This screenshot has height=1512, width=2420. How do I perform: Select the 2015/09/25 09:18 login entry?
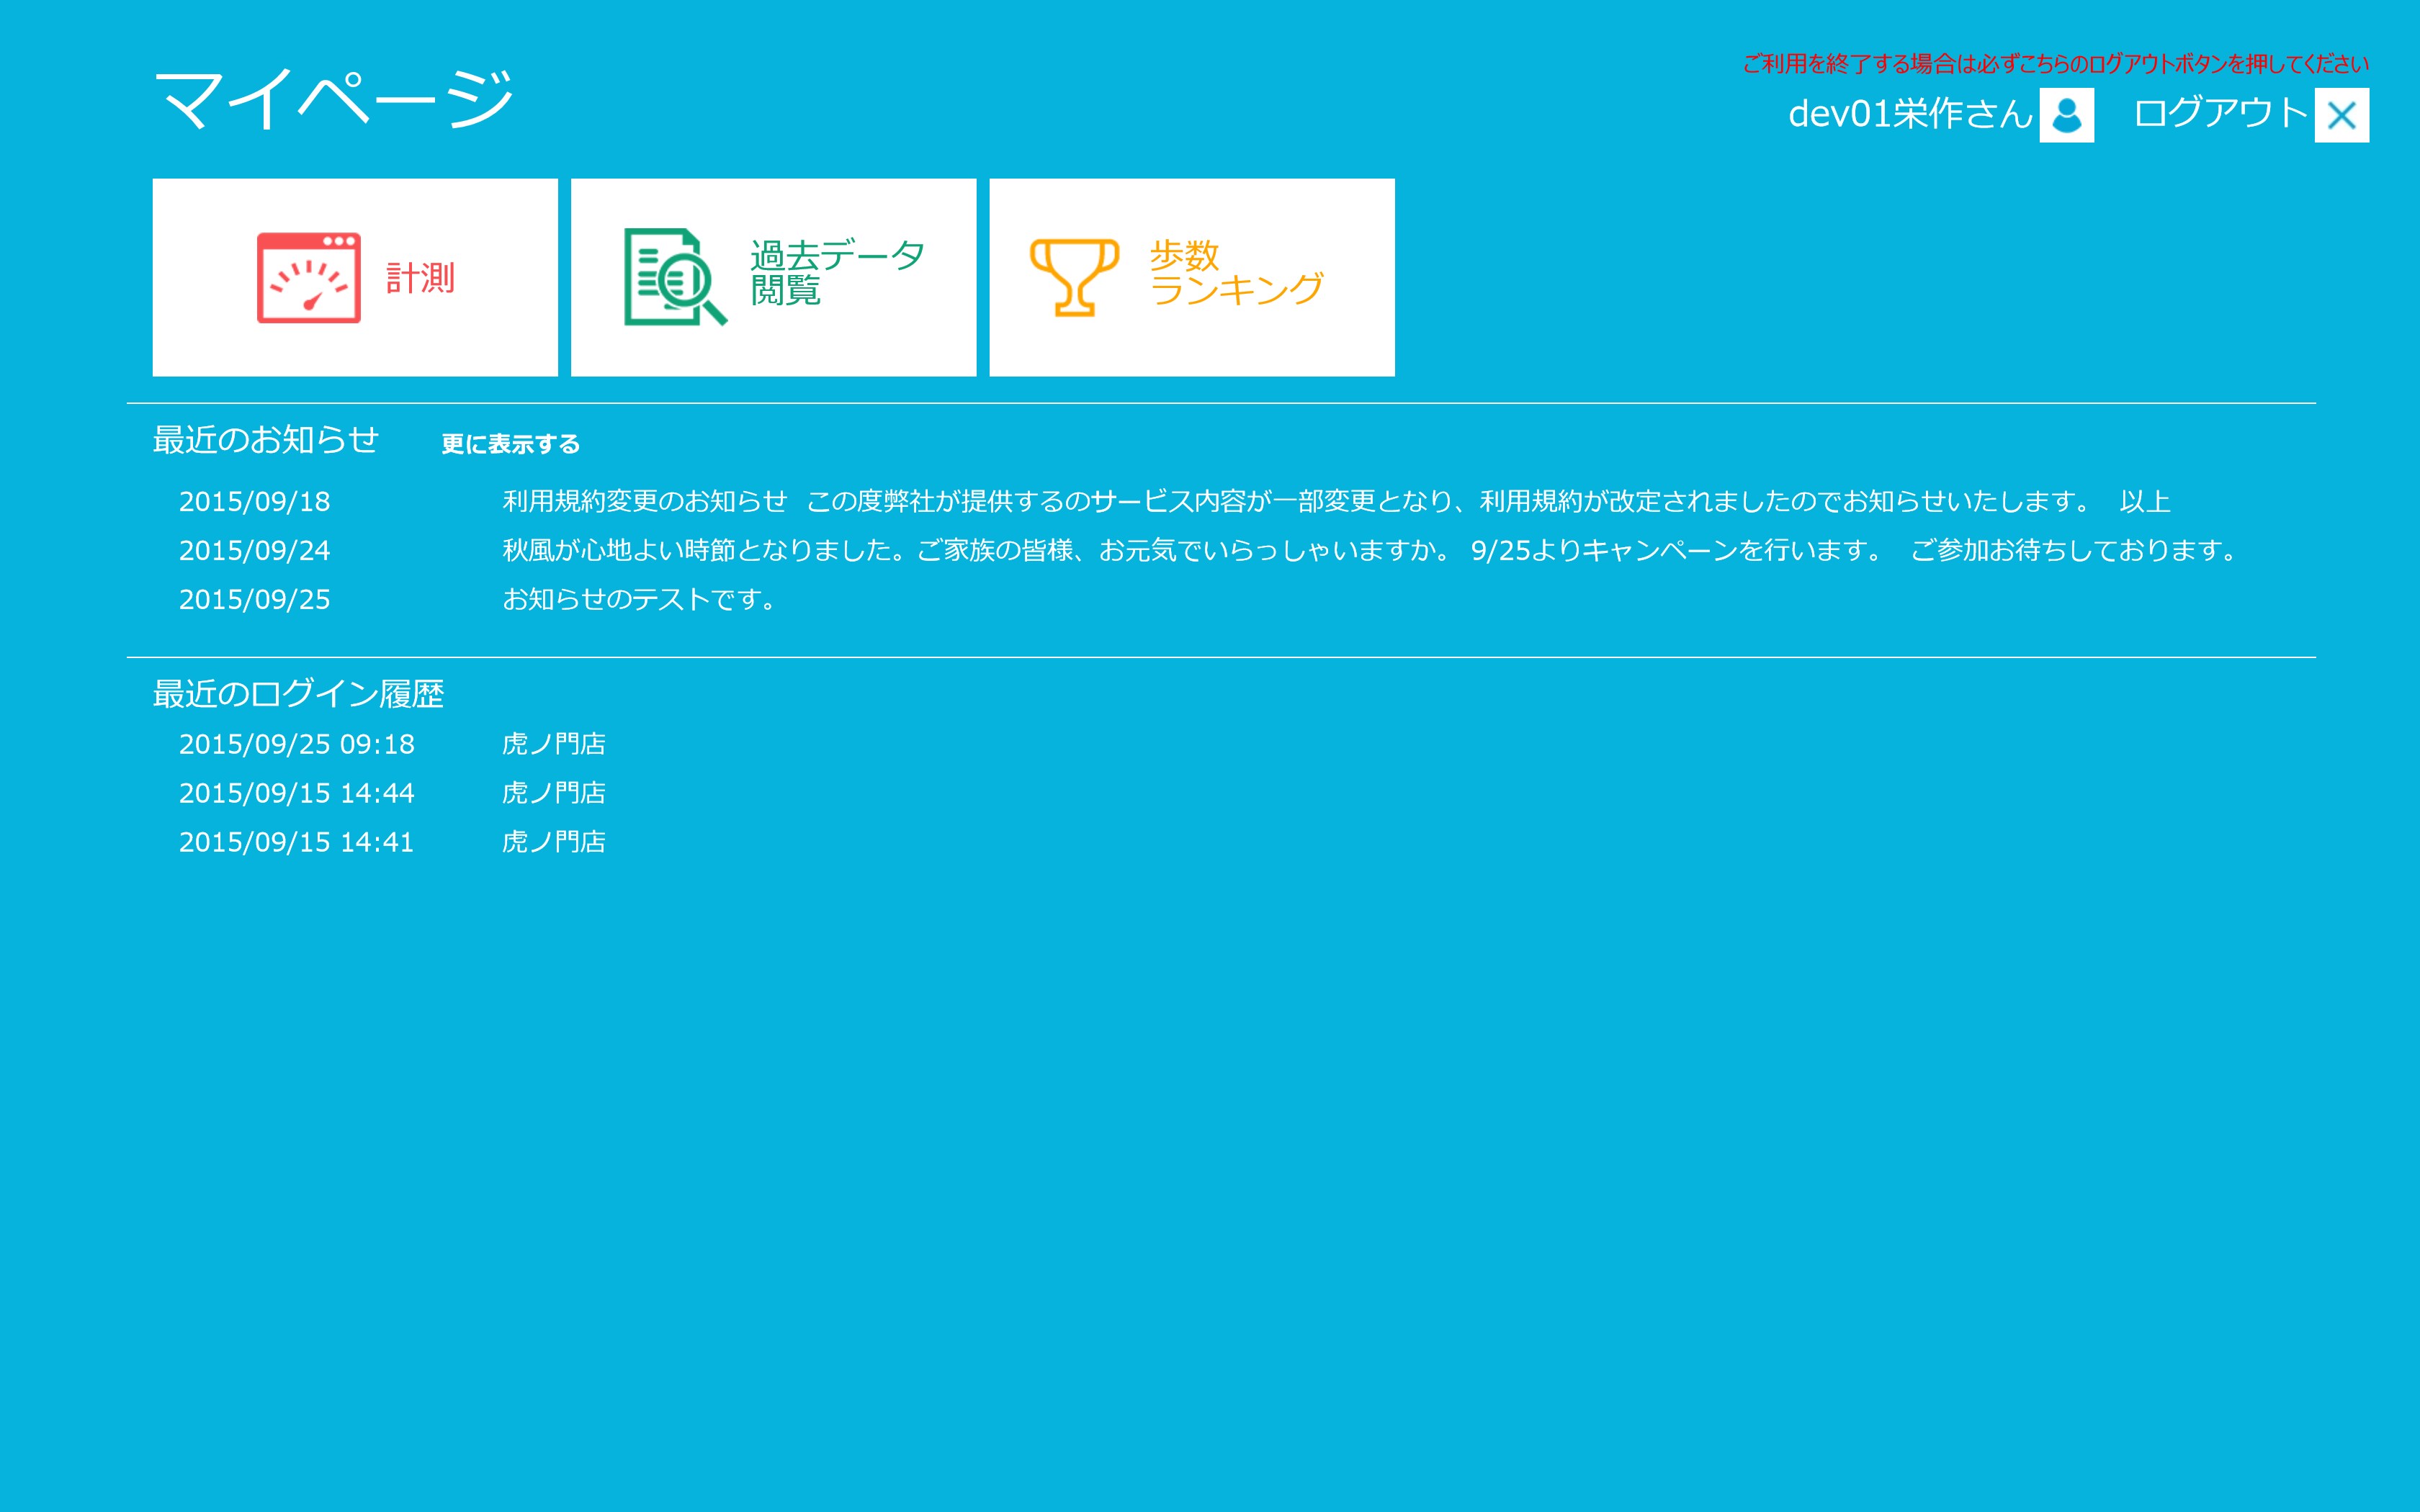[x=296, y=744]
